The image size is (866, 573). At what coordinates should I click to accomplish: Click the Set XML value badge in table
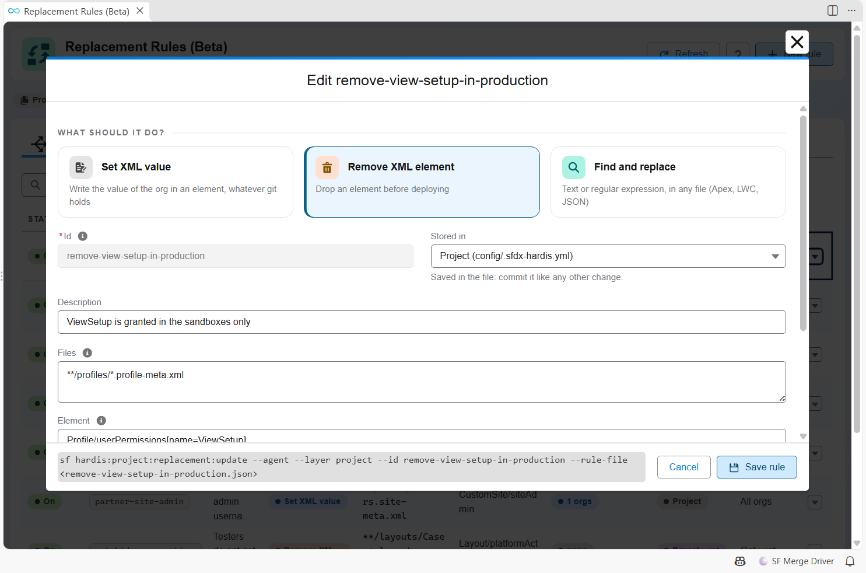coord(308,501)
